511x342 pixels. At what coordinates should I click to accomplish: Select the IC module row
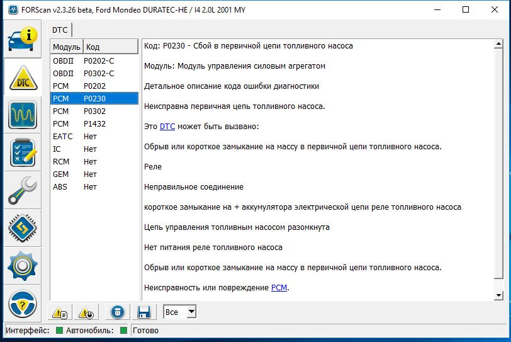94,149
